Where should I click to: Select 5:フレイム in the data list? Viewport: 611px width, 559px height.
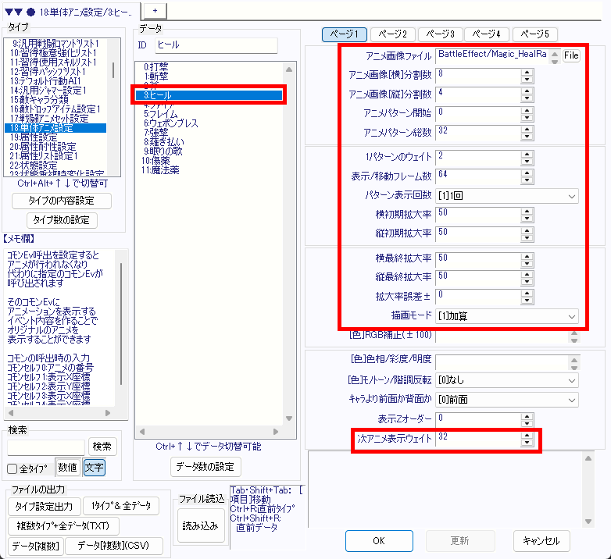coord(162,114)
